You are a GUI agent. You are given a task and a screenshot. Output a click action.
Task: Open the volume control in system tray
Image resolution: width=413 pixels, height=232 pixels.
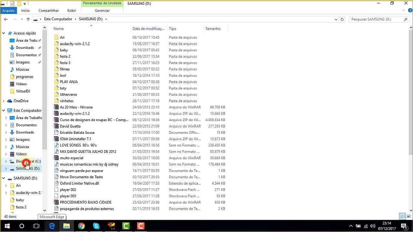pyautogui.click(x=373, y=226)
